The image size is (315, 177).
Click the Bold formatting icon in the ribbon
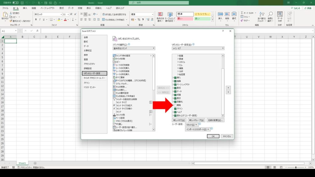pos(36,20)
